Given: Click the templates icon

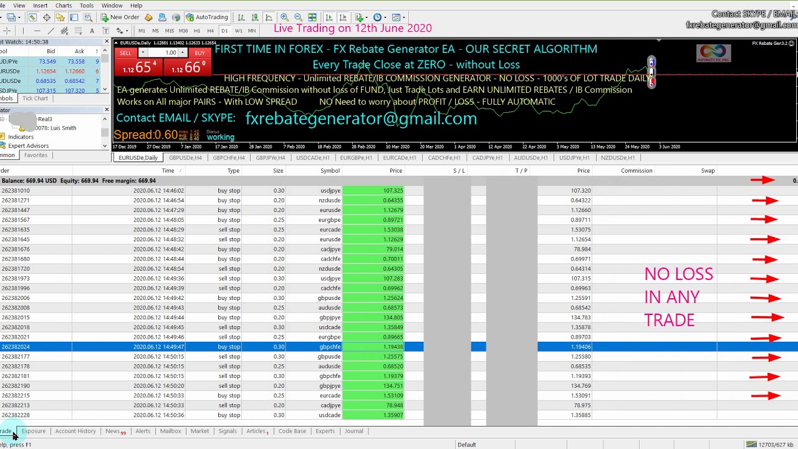Looking at the screenshot, I should tap(396, 17).
